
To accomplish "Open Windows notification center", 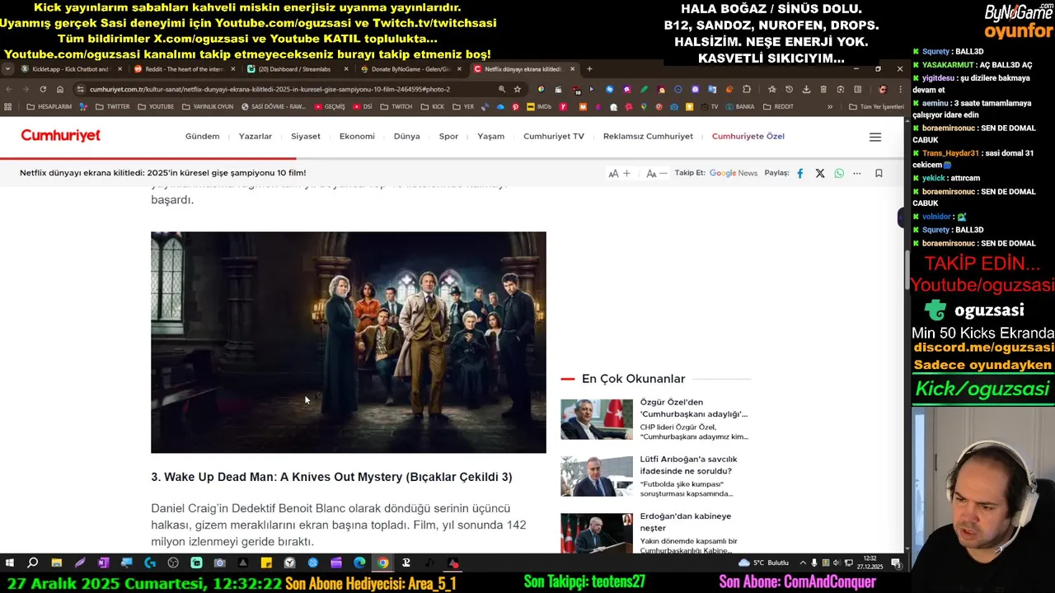I will [896, 563].
